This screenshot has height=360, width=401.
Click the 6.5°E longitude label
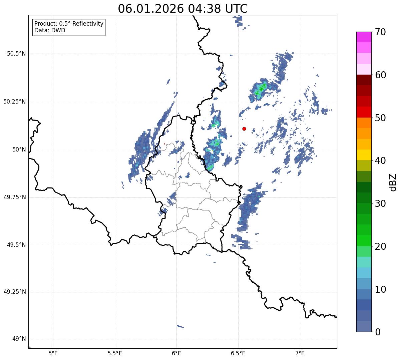click(238, 353)
